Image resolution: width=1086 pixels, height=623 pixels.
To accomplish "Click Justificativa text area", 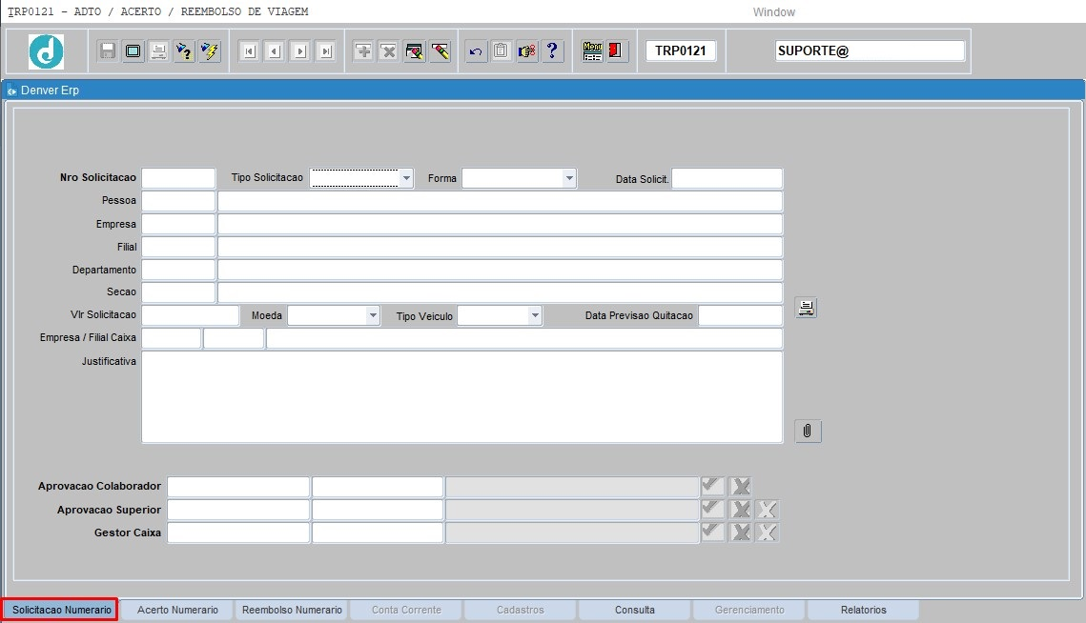I will tap(462, 396).
